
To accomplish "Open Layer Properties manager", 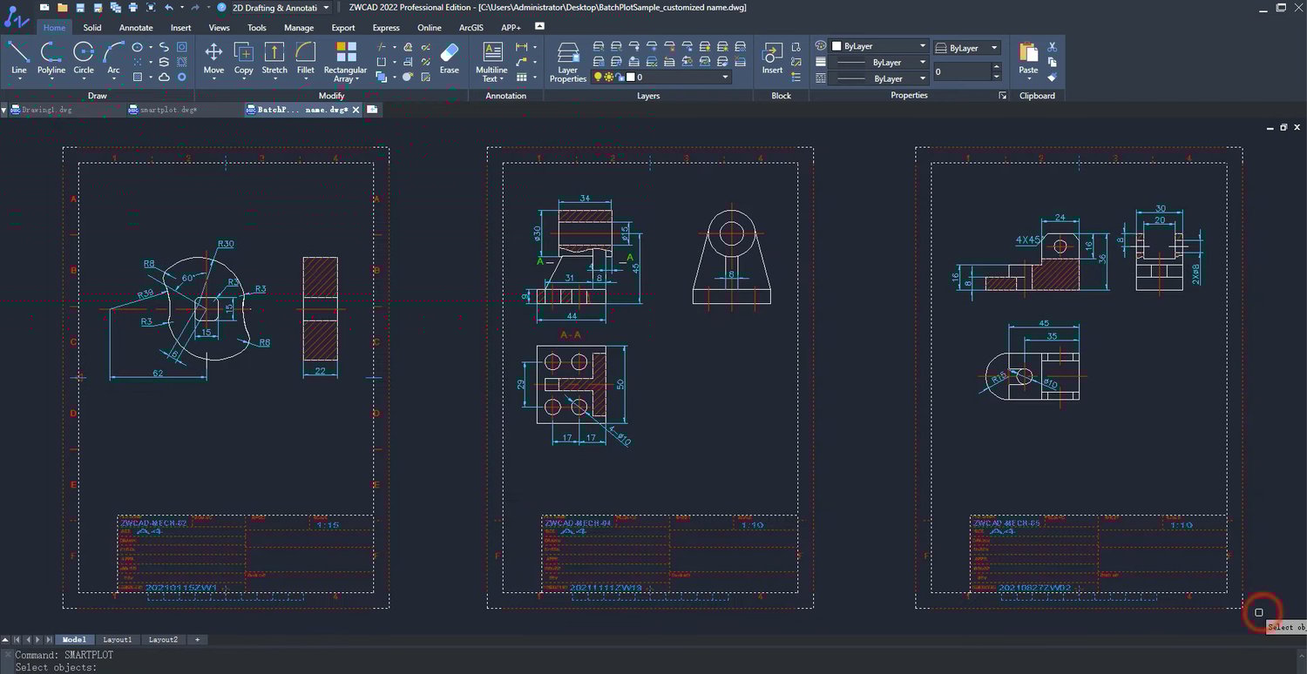I will pyautogui.click(x=568, y=61).
